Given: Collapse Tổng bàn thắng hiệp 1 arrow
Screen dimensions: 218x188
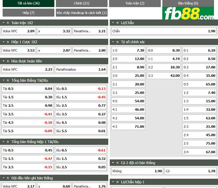Looking at the screenshot, I should tap(4, 142).
